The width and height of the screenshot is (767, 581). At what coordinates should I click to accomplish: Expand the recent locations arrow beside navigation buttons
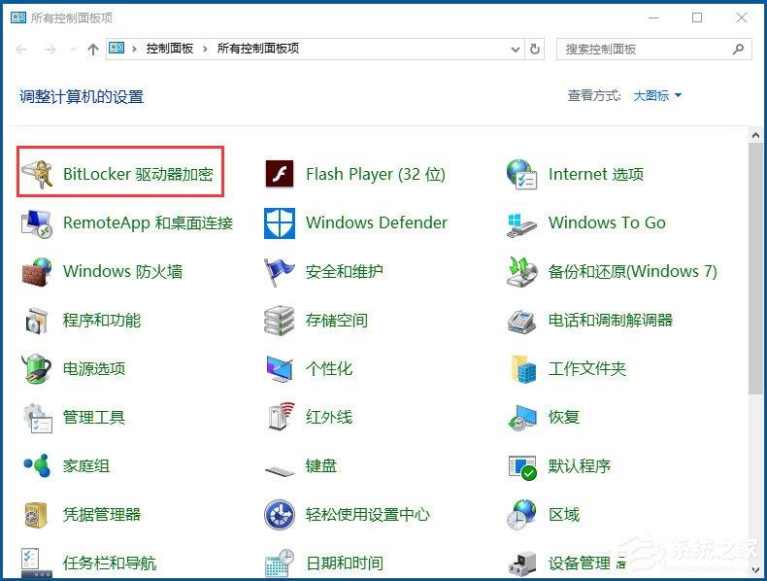tap(72, 49)
